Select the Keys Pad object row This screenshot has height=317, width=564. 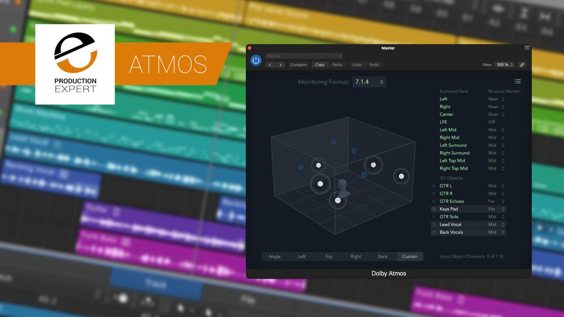click(468, 209)
